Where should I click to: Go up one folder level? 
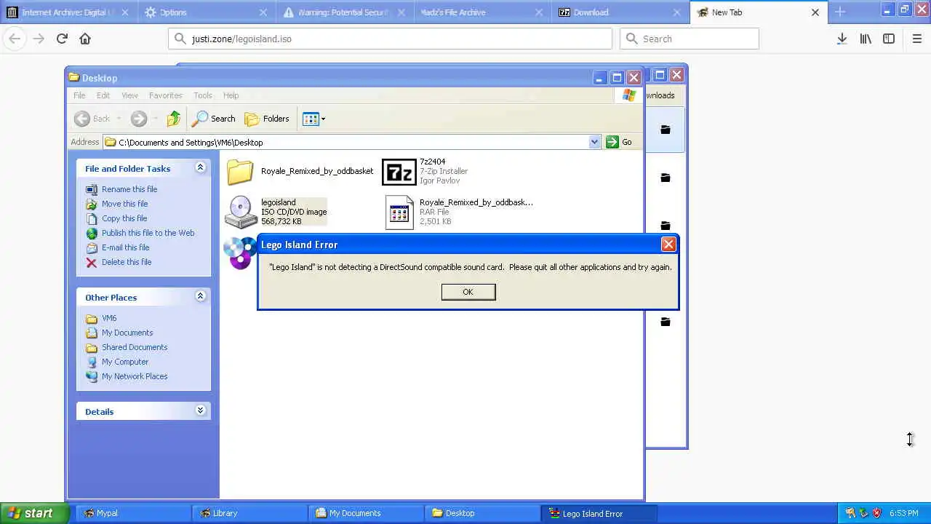[173, 119]
